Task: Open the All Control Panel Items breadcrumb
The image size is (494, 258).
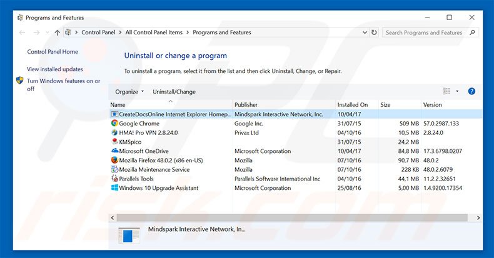Action: (154, 32)
